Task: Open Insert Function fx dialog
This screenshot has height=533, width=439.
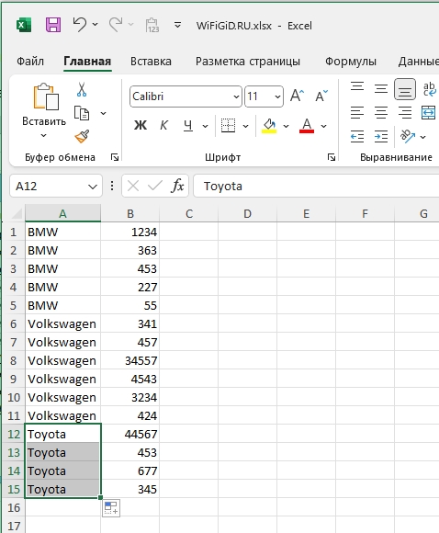Action: coord(177,186)
